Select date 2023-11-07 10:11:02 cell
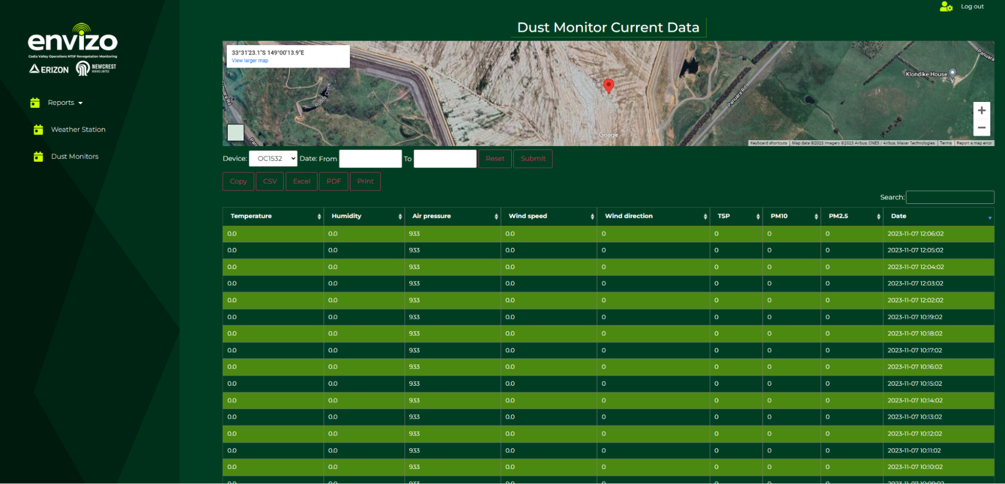 pyautogui.click(x=939, y=451)
